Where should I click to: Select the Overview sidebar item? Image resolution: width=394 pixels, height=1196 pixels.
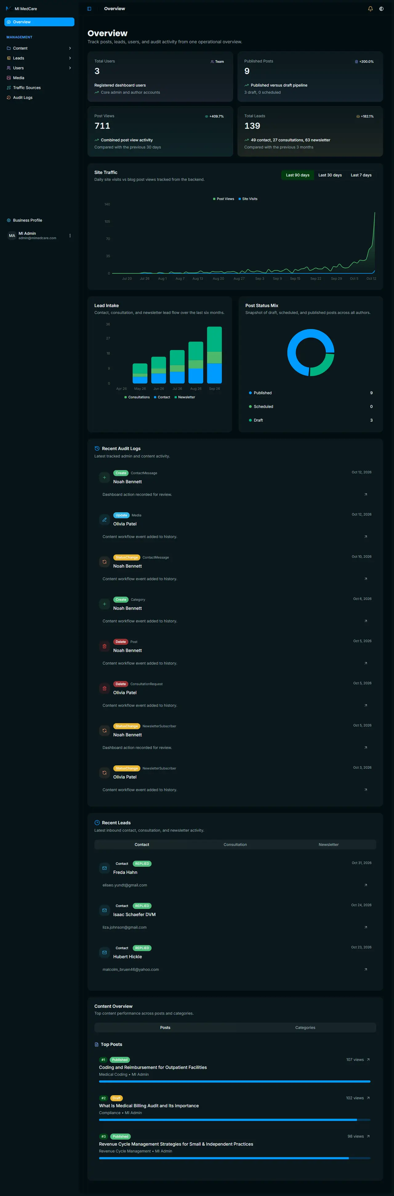[39, 22]
